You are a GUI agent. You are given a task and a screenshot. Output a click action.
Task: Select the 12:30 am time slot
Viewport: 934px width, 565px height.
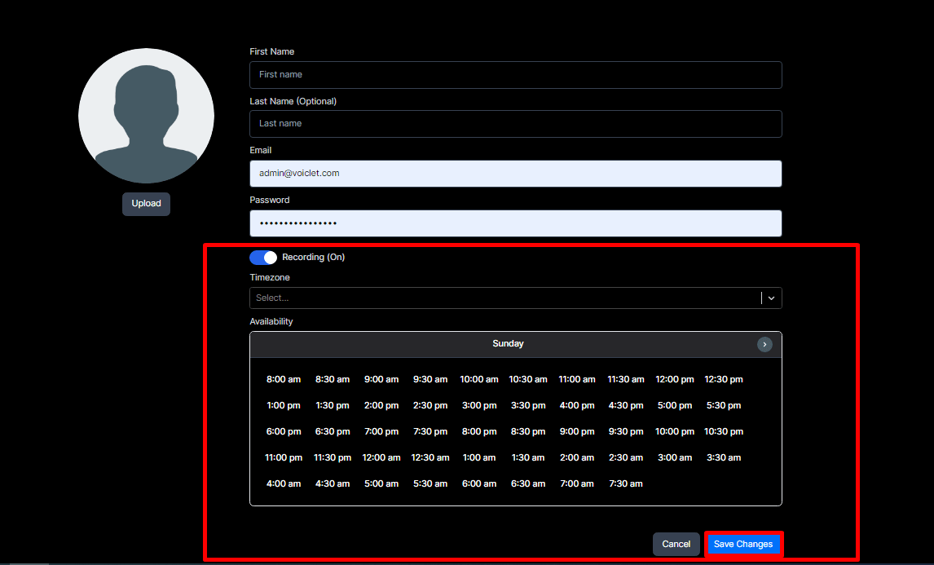coord(430,458)
